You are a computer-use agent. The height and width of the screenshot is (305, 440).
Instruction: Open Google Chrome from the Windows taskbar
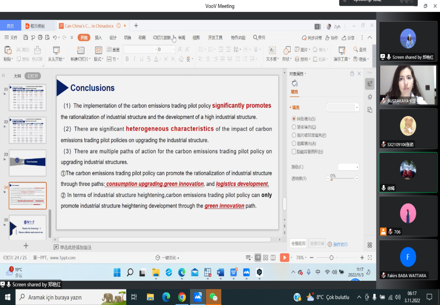click(x=182, y=297)
